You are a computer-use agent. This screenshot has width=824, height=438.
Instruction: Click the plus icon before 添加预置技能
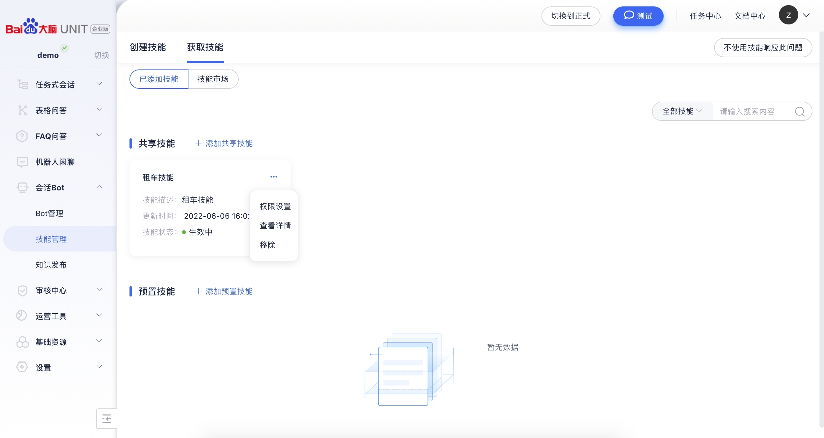(198, 291)
